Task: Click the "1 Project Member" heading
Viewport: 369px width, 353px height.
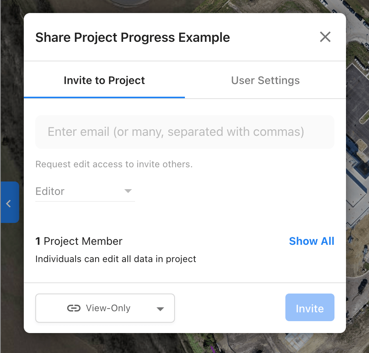Action: point(79,241)
